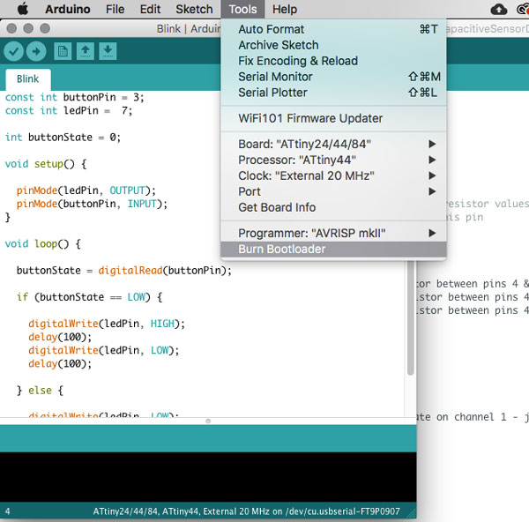Select Fix Encoding & Reload

click(333, 61)
